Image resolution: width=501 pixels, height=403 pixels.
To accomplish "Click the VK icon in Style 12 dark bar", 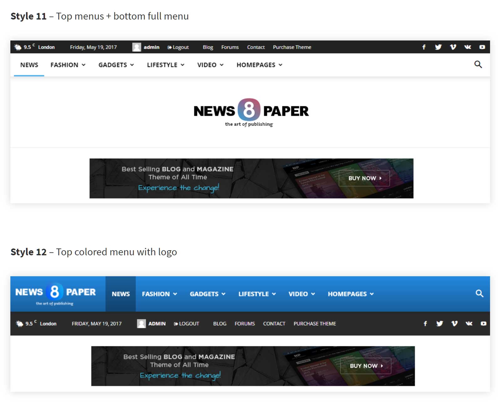I will (x=469, y=324).
